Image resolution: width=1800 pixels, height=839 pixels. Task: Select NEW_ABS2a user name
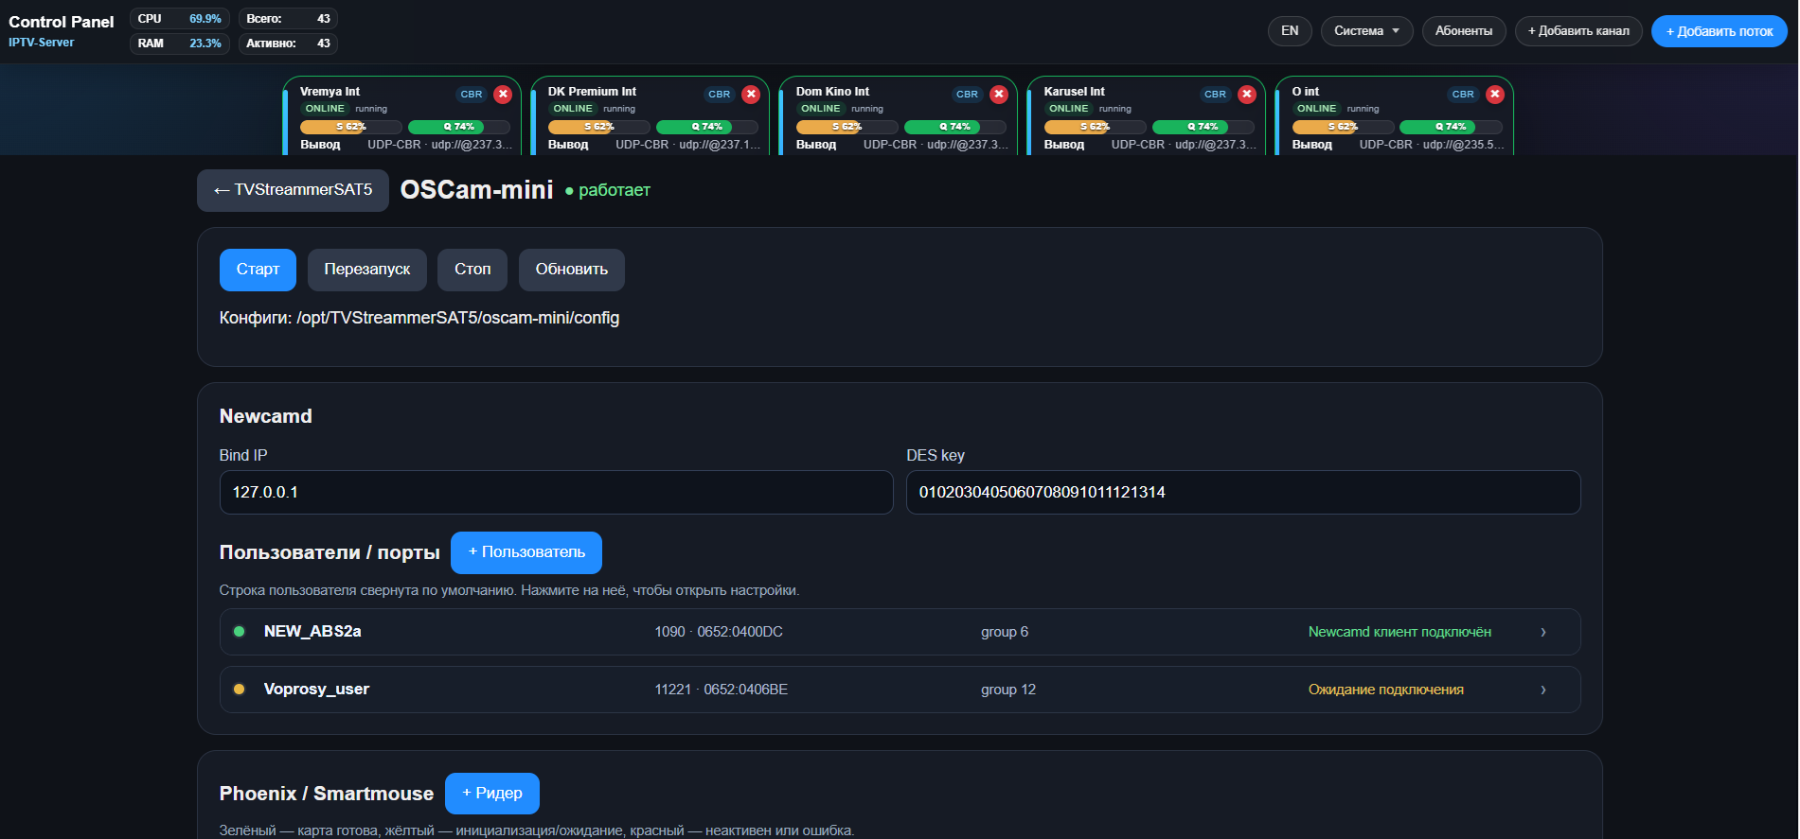click(312, 632)
